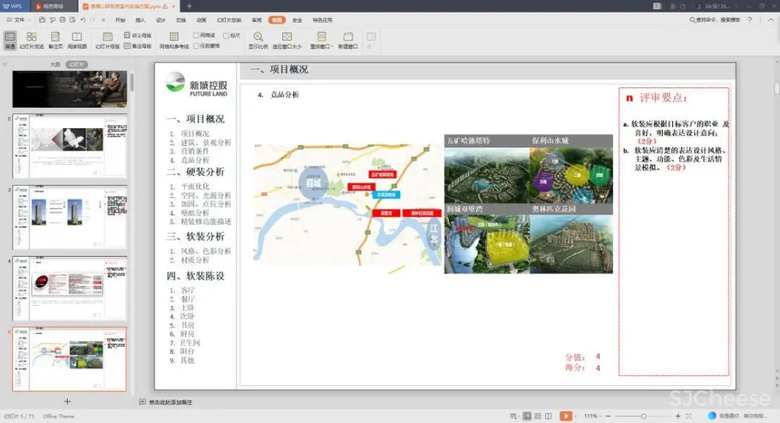Open the File (文件) menu dropdown
Viewport: 780px width, 423px height.
pyautogui.click(x=19, y=20)
